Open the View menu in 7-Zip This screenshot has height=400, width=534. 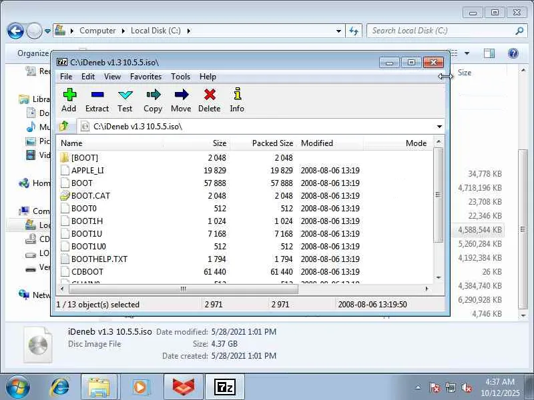tap(112, 77)
